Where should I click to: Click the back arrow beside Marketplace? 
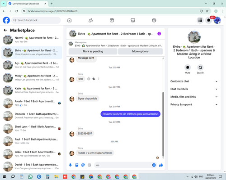pos(5,30)
